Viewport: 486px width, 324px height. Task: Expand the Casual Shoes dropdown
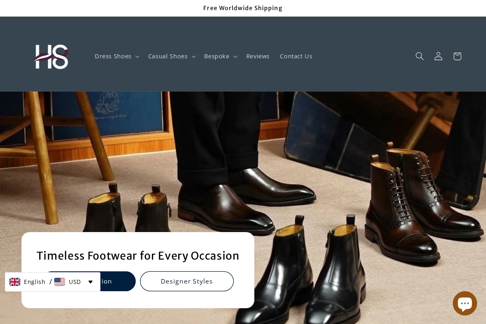172,56
